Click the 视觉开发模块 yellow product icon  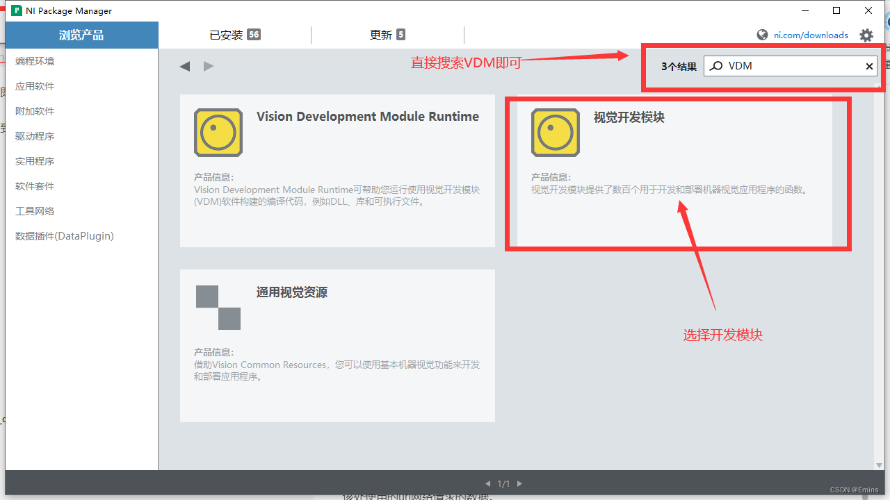(x=555, y=133)
